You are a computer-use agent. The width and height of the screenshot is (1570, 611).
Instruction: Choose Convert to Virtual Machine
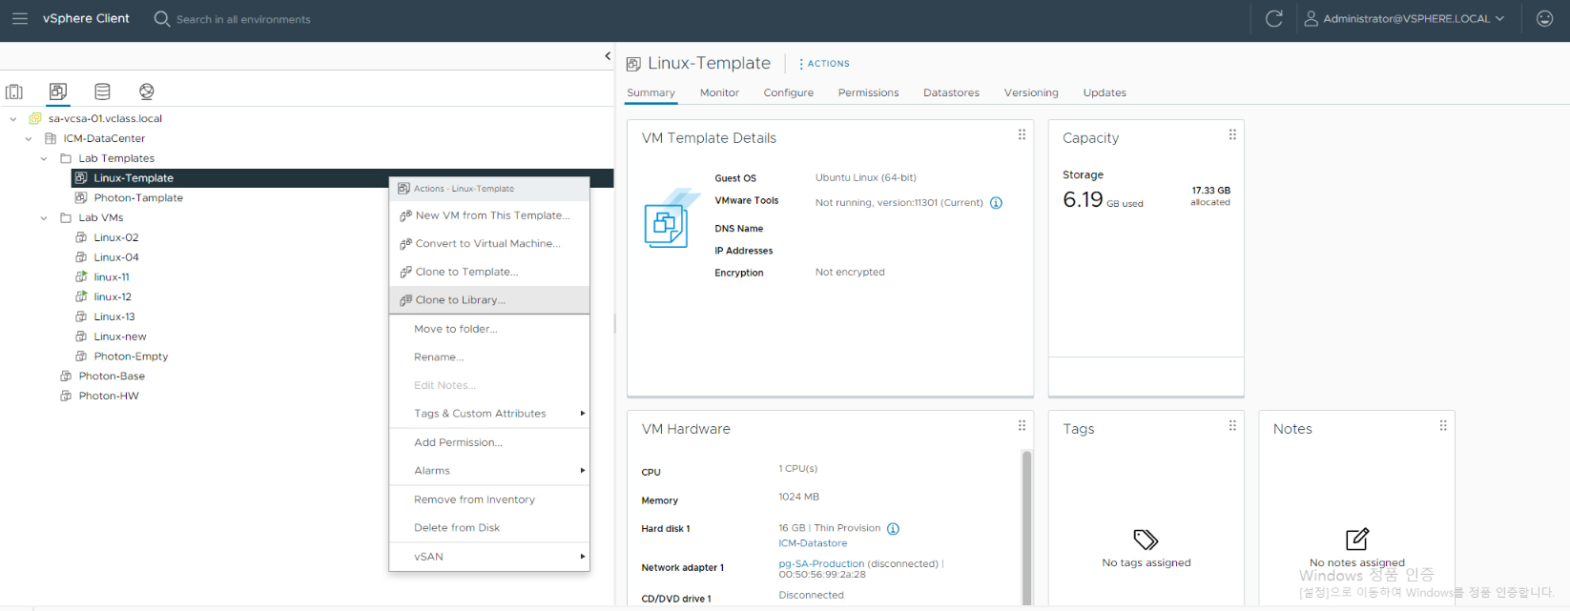489,244
